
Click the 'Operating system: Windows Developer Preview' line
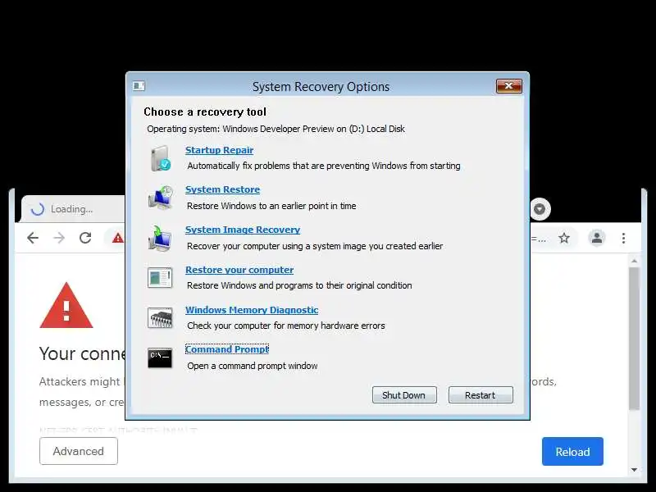[276, 129]
